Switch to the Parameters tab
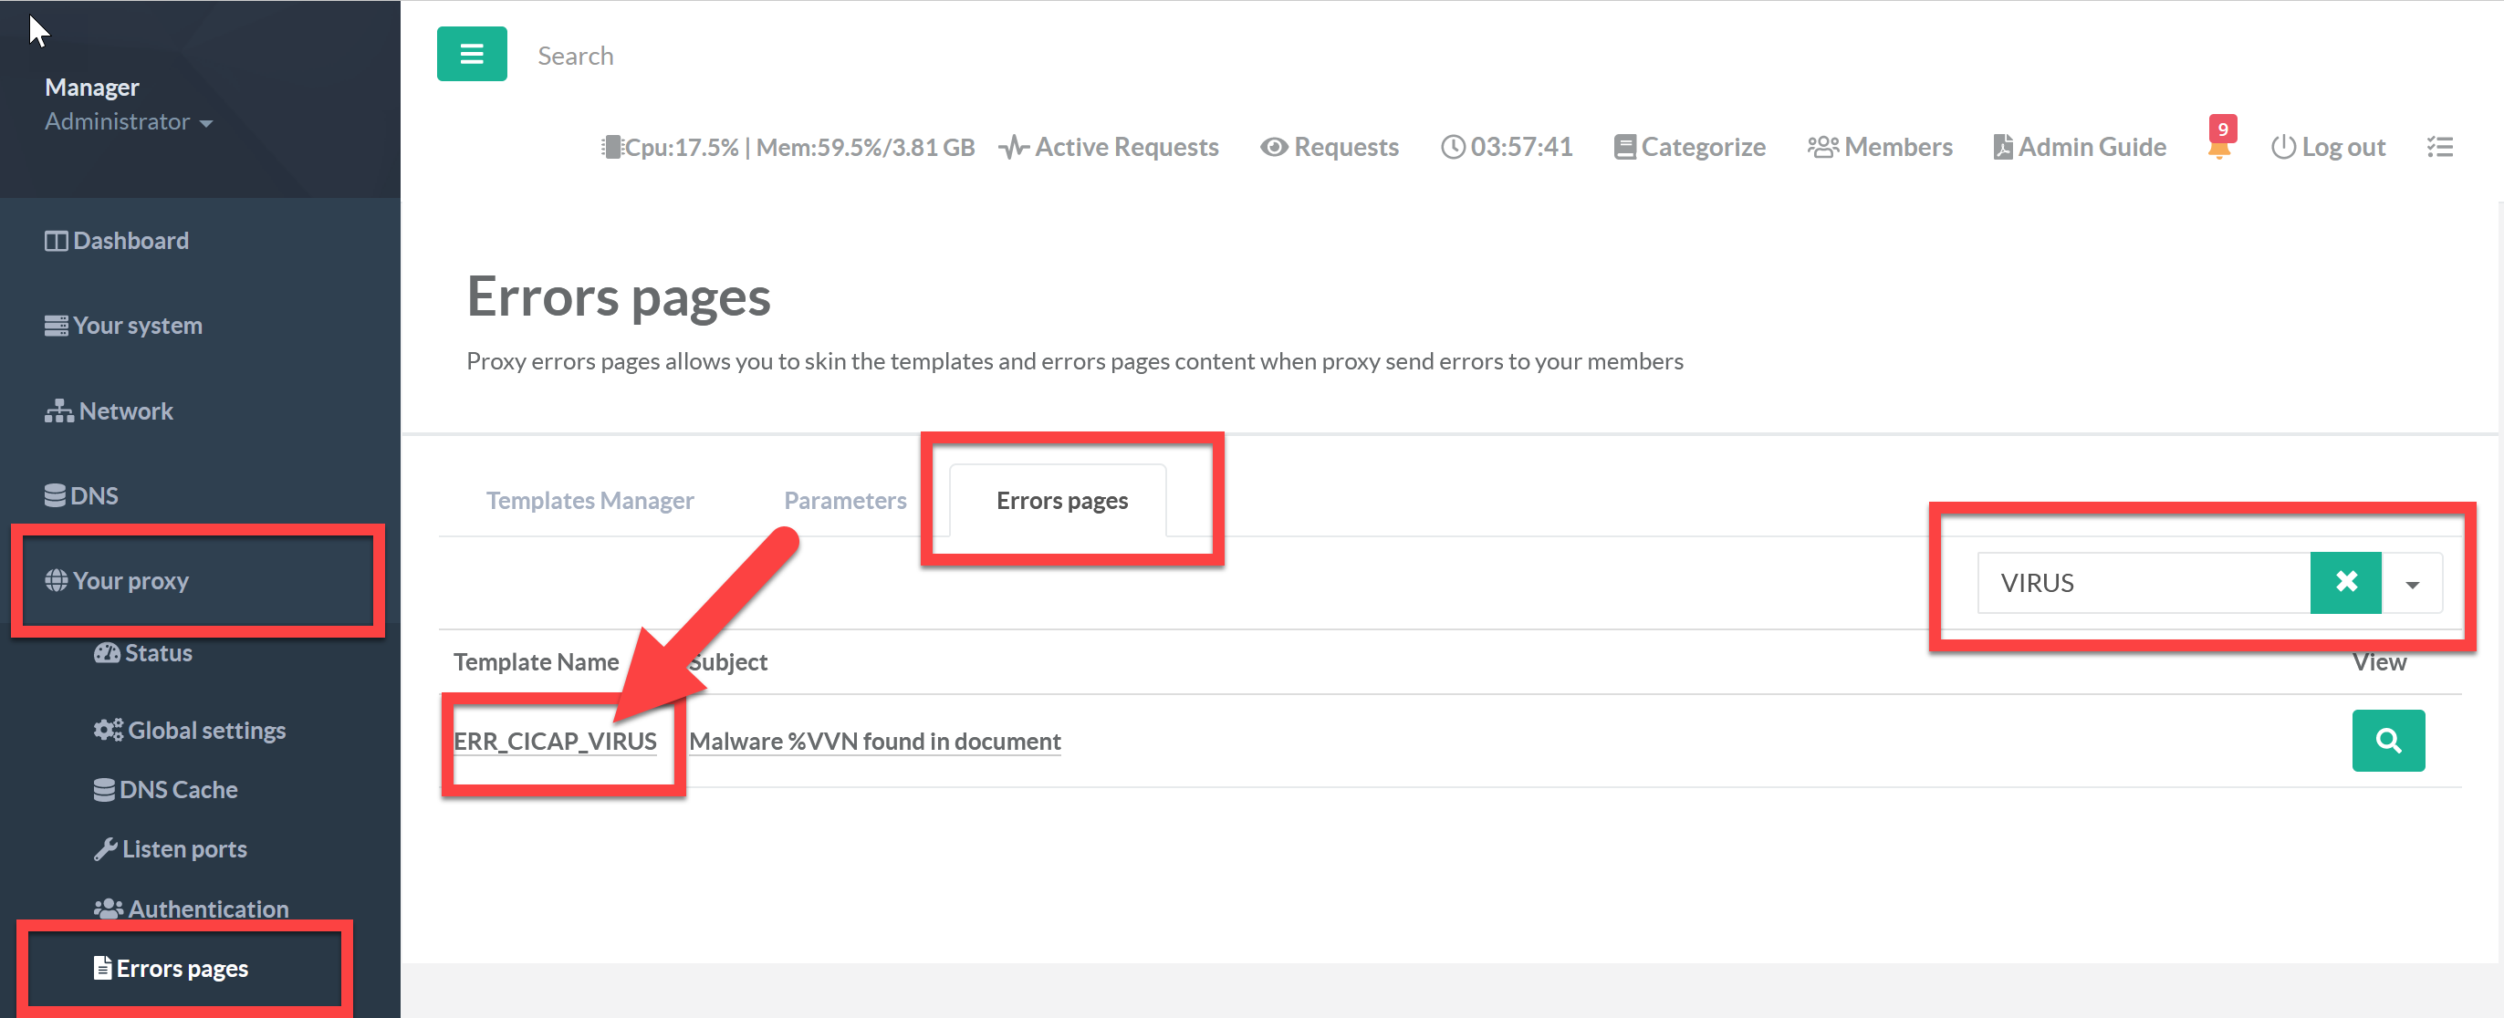The width and height of the screenshot is (2504, 1018). pos(845,500)
